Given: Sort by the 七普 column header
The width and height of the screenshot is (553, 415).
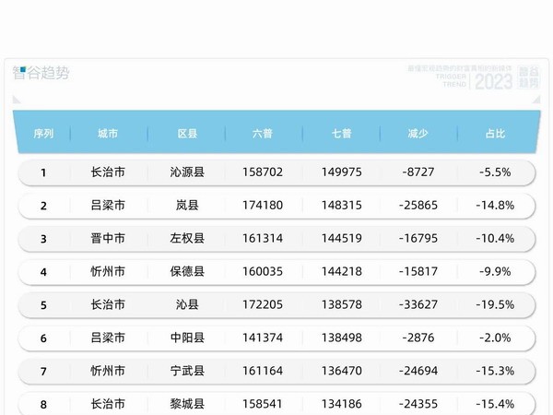Looking at the screenshot, I should click(x=341, y=134).
